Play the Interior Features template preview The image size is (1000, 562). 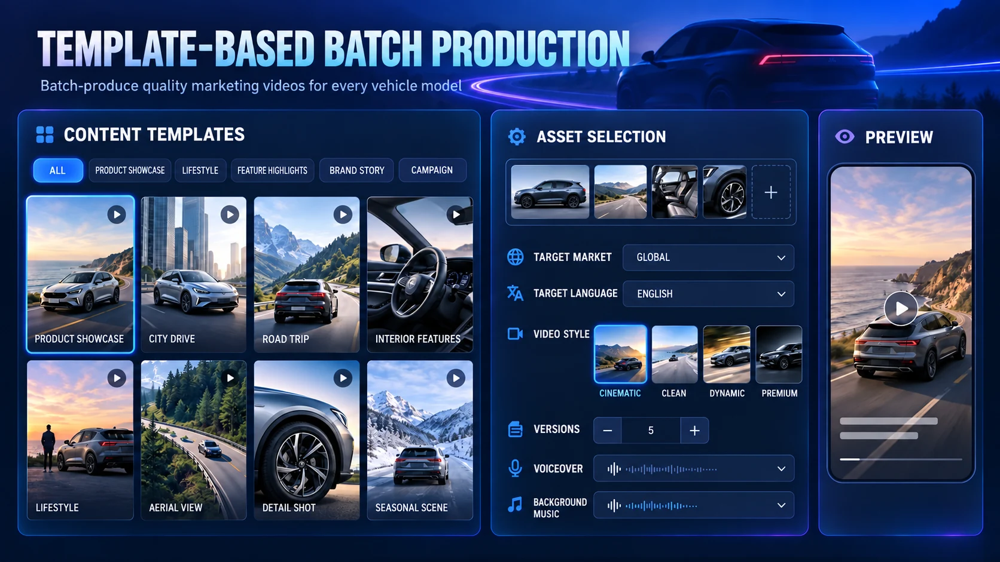coord(456,214)
